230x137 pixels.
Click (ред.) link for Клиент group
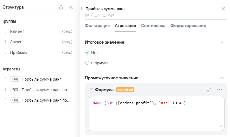point(67,32)
